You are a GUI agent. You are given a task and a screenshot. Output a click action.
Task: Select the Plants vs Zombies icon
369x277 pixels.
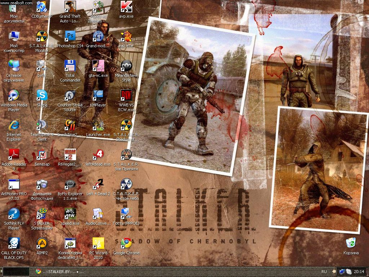pos(98,6)
